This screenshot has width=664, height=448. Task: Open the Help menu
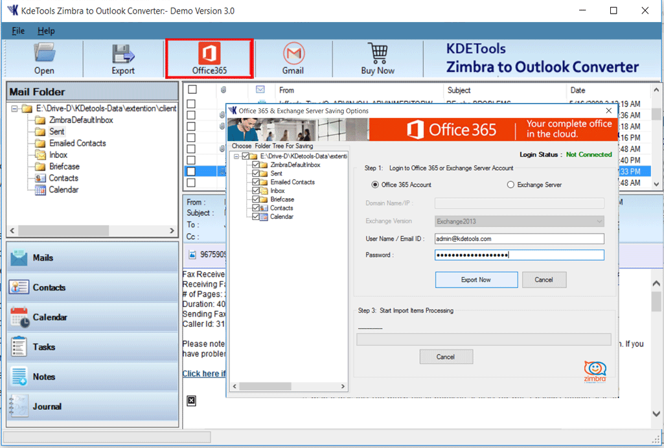click(x=46, y=31)
